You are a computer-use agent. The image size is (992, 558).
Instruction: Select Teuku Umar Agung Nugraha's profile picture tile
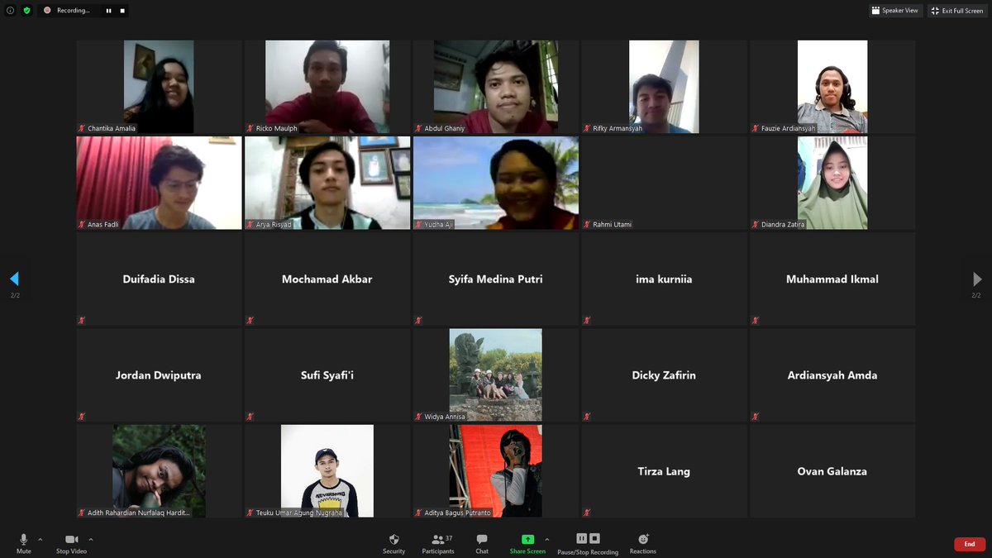[x=327, y=471]
